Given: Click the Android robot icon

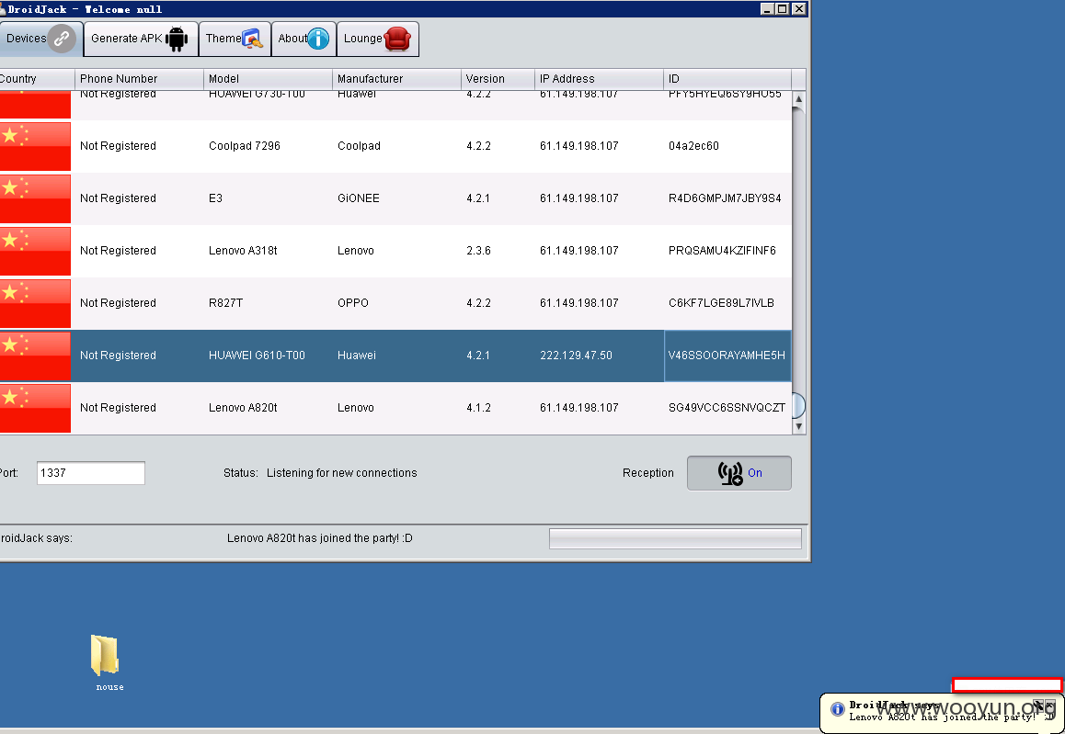Looking at the screenshot, I should [x=177, y=39].
